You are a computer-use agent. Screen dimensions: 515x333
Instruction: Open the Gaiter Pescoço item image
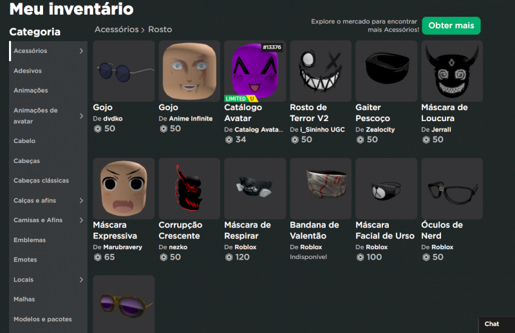tap(386, 71)
